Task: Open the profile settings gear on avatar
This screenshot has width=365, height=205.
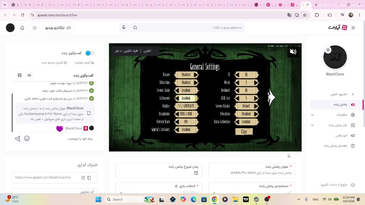Action: click(328, 50)
